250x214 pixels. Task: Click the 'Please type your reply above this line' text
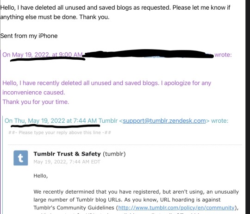[60, 132]
